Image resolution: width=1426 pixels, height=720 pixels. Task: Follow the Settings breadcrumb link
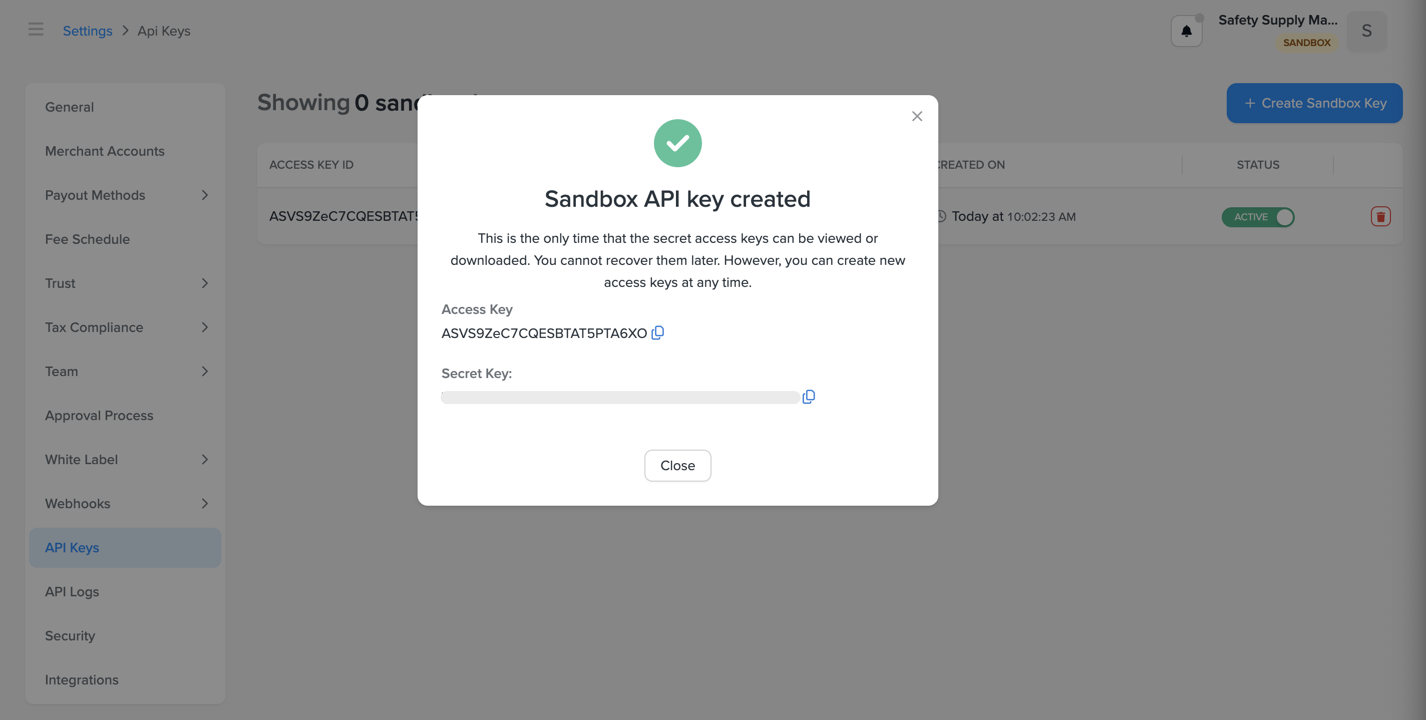click(x=88, y=31)
